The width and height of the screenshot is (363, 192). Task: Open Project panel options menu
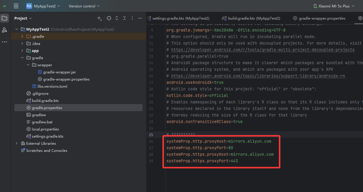click(132, 18)
